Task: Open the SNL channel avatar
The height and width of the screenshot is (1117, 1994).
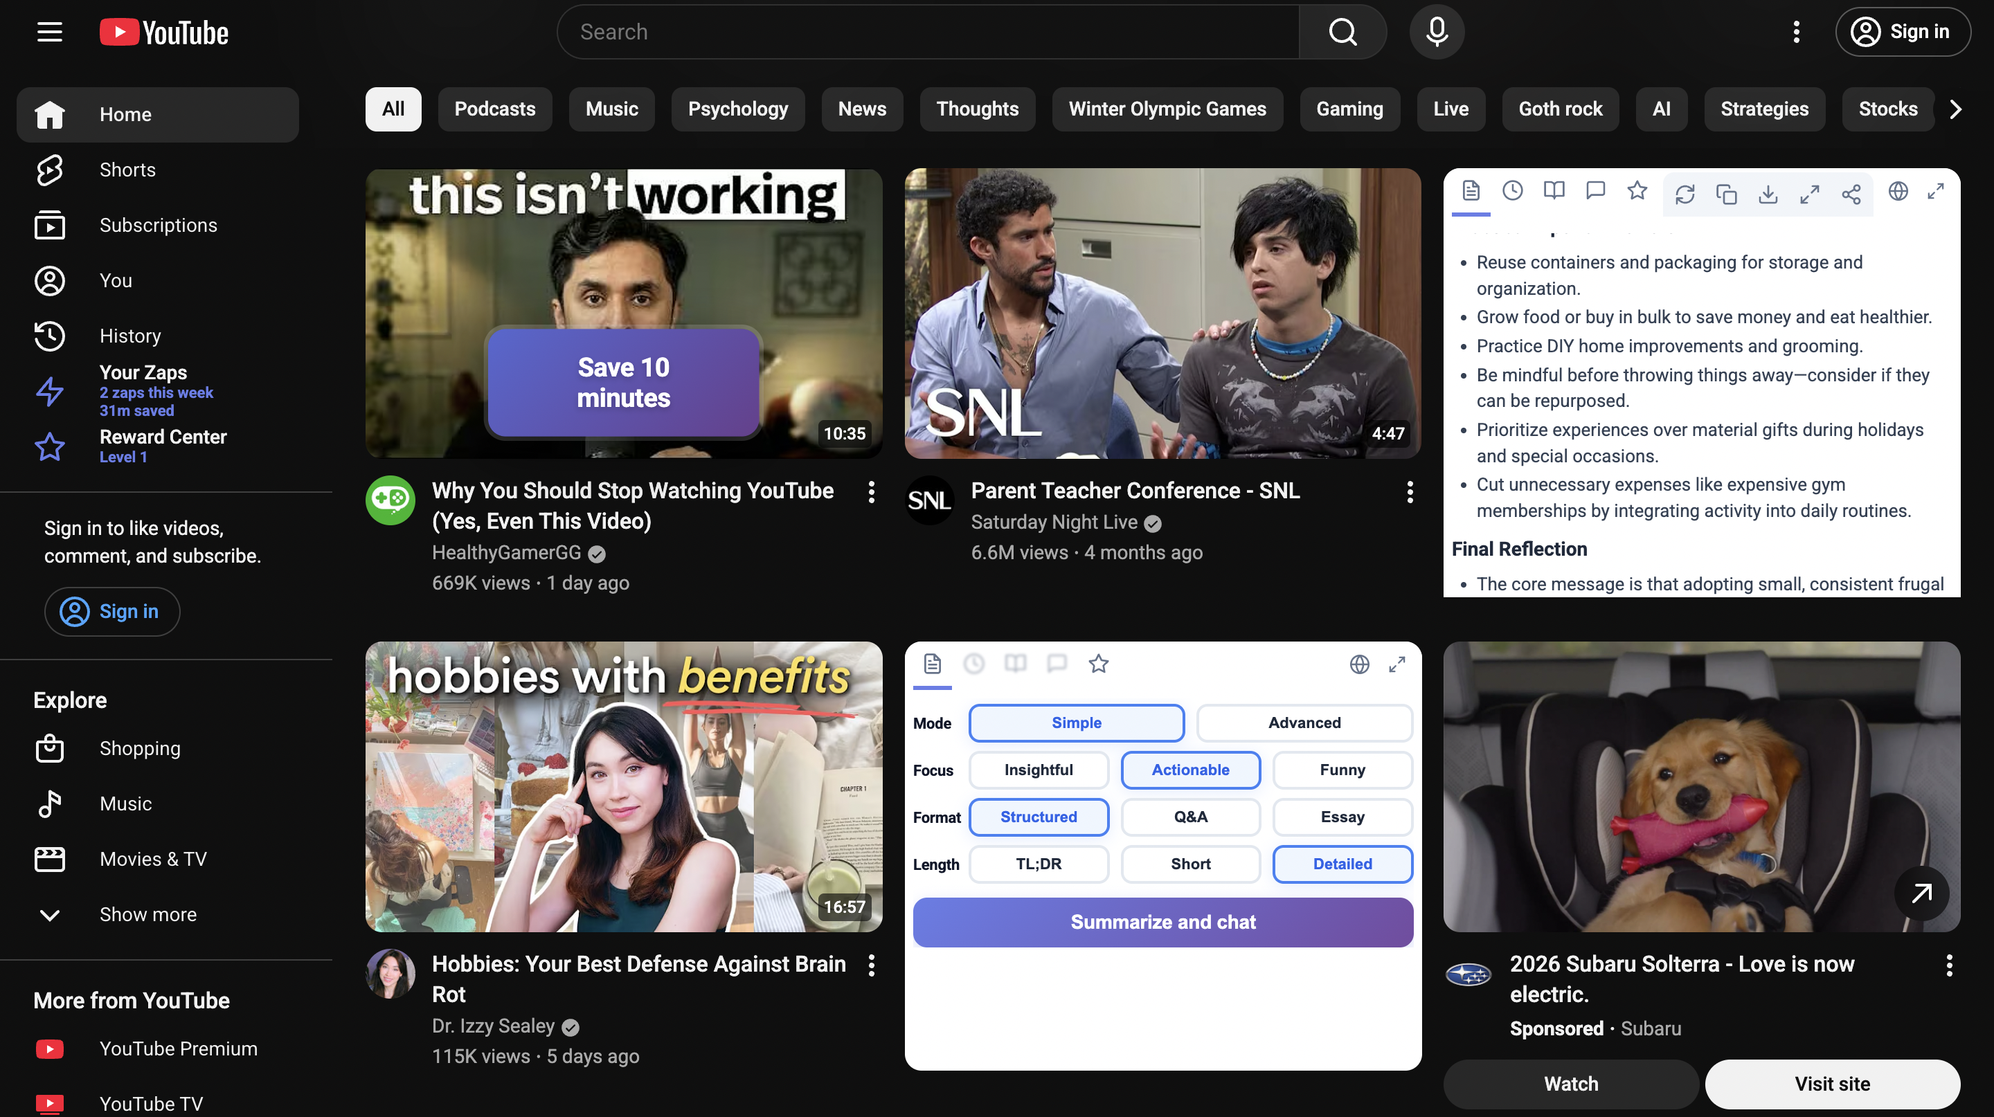Action: click(930, 500)
